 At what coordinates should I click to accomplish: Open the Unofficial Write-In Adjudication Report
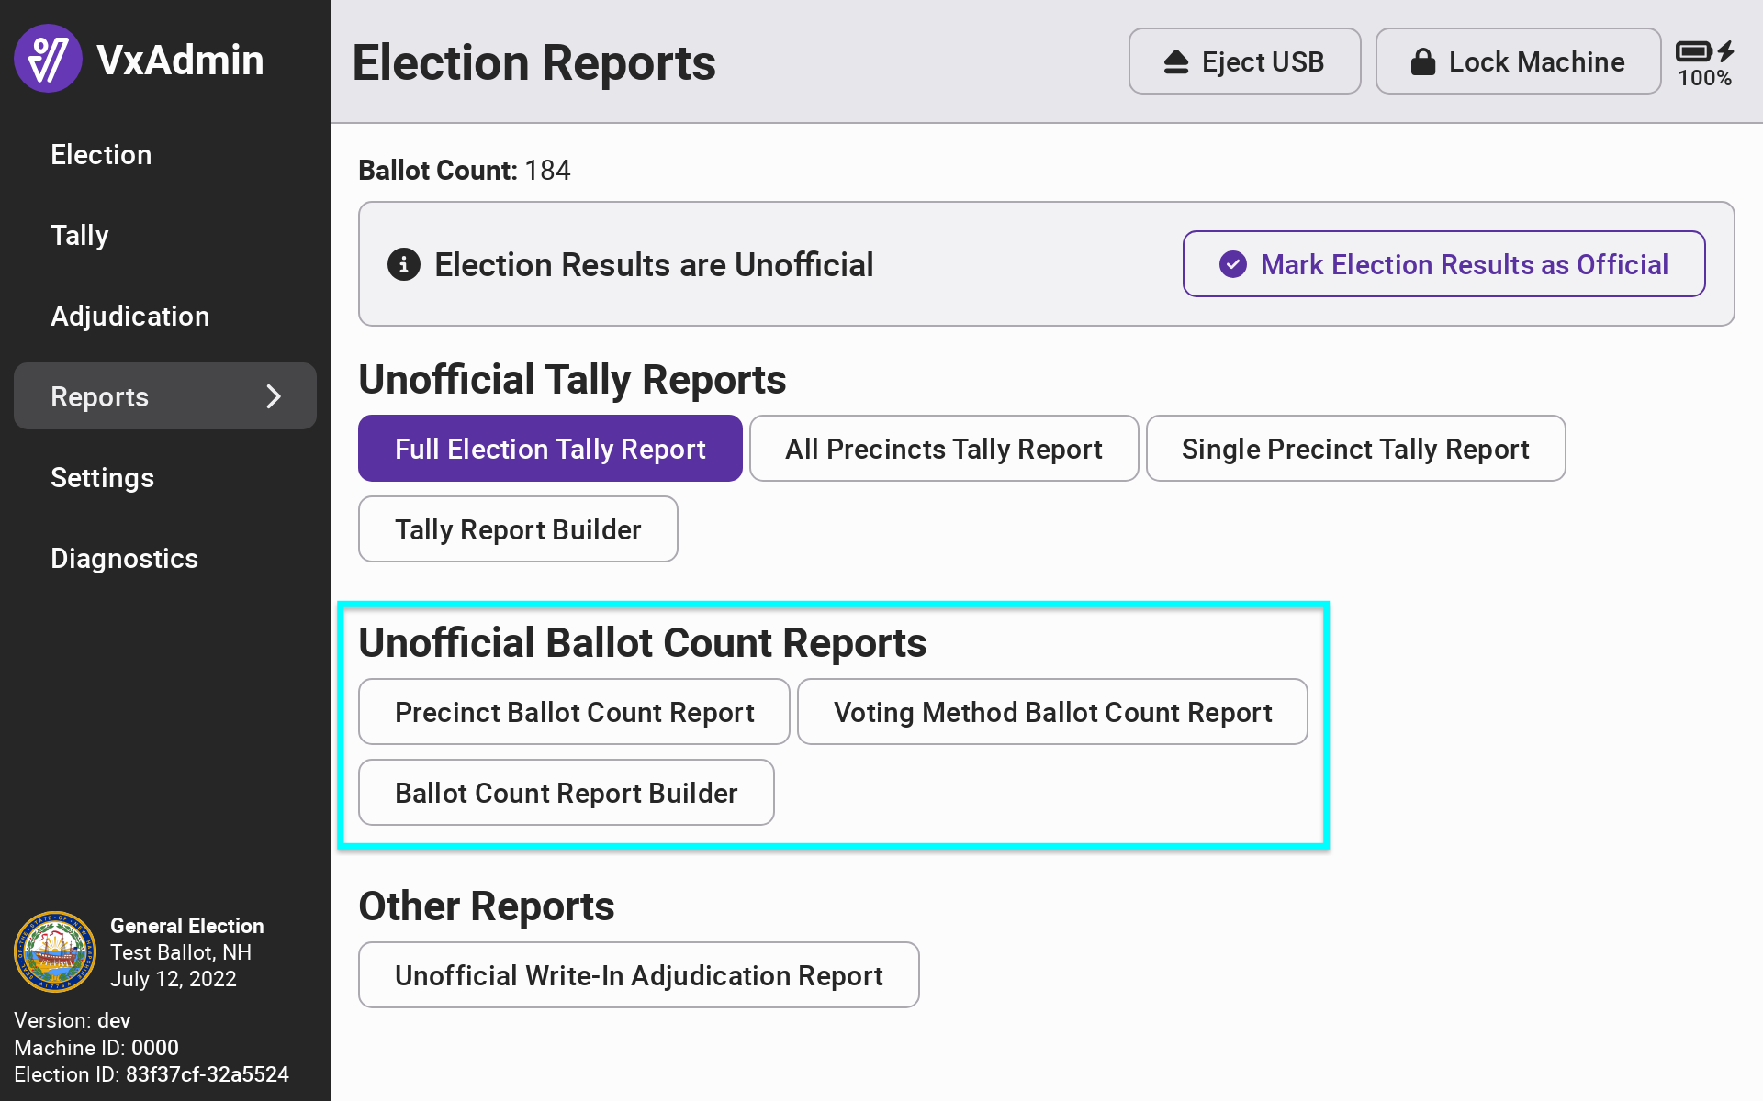[x=638, y=975]
